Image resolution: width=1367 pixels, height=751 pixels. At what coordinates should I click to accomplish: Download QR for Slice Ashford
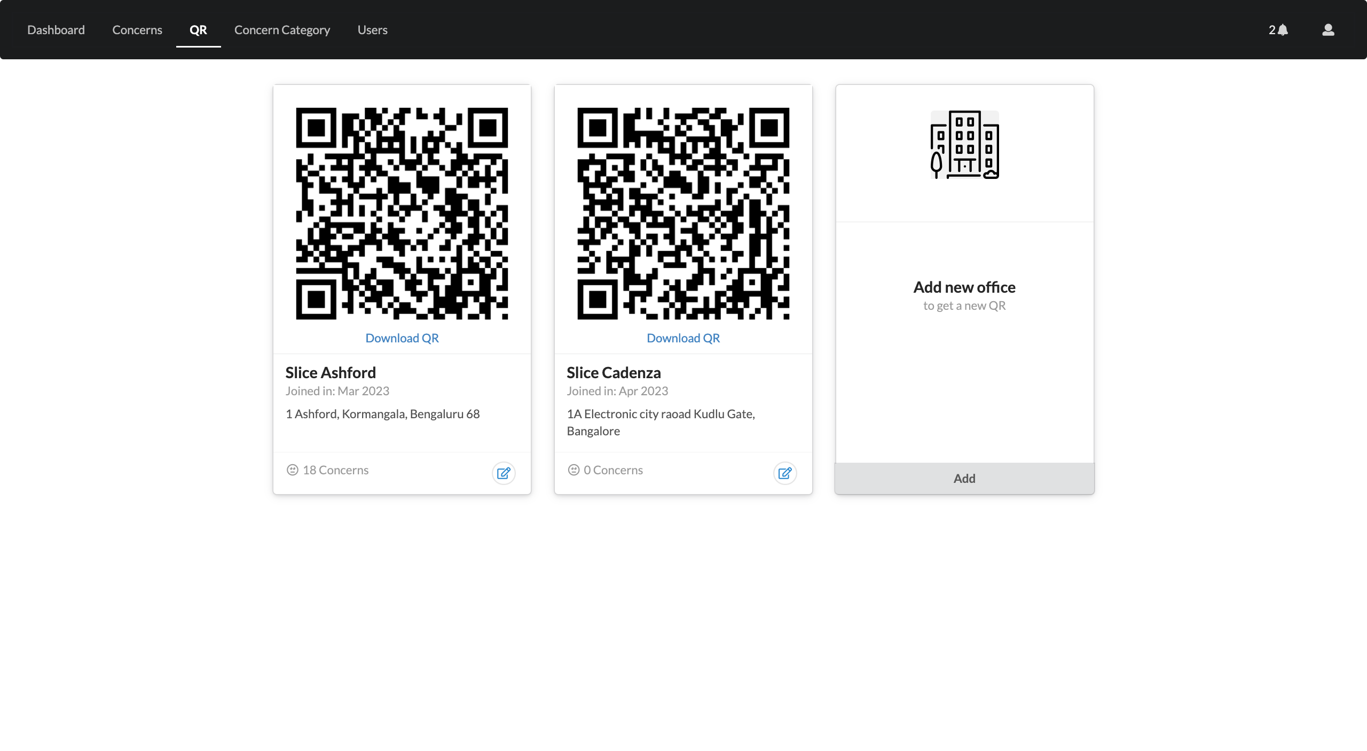pyautogui.click(x=402, y=338)
